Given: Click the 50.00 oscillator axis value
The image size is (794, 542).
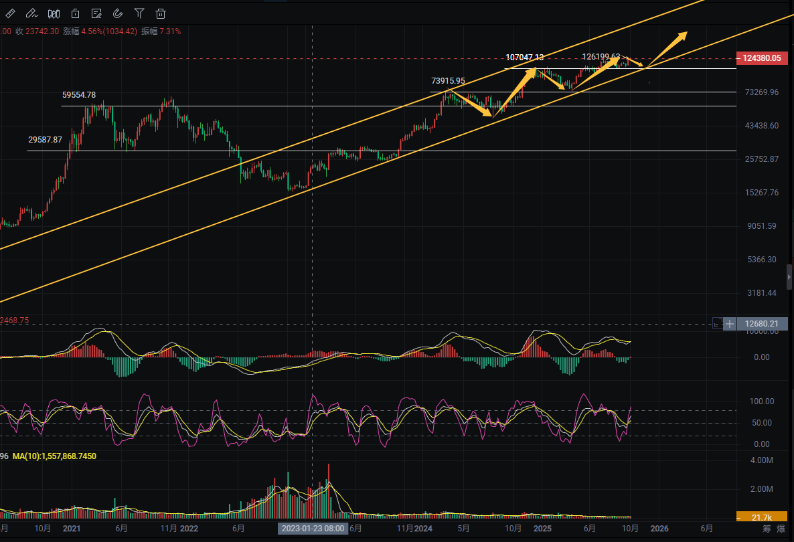Looking at the screenshot, I should [x=762, y=423].
